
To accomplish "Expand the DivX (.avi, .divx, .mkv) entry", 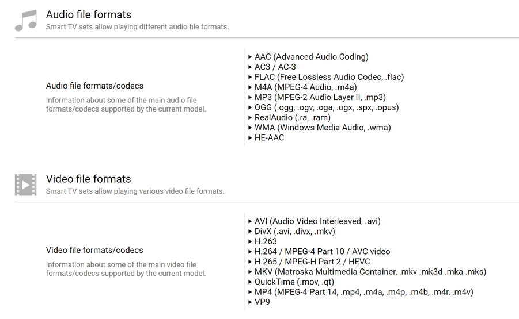I will click(294, 232).
